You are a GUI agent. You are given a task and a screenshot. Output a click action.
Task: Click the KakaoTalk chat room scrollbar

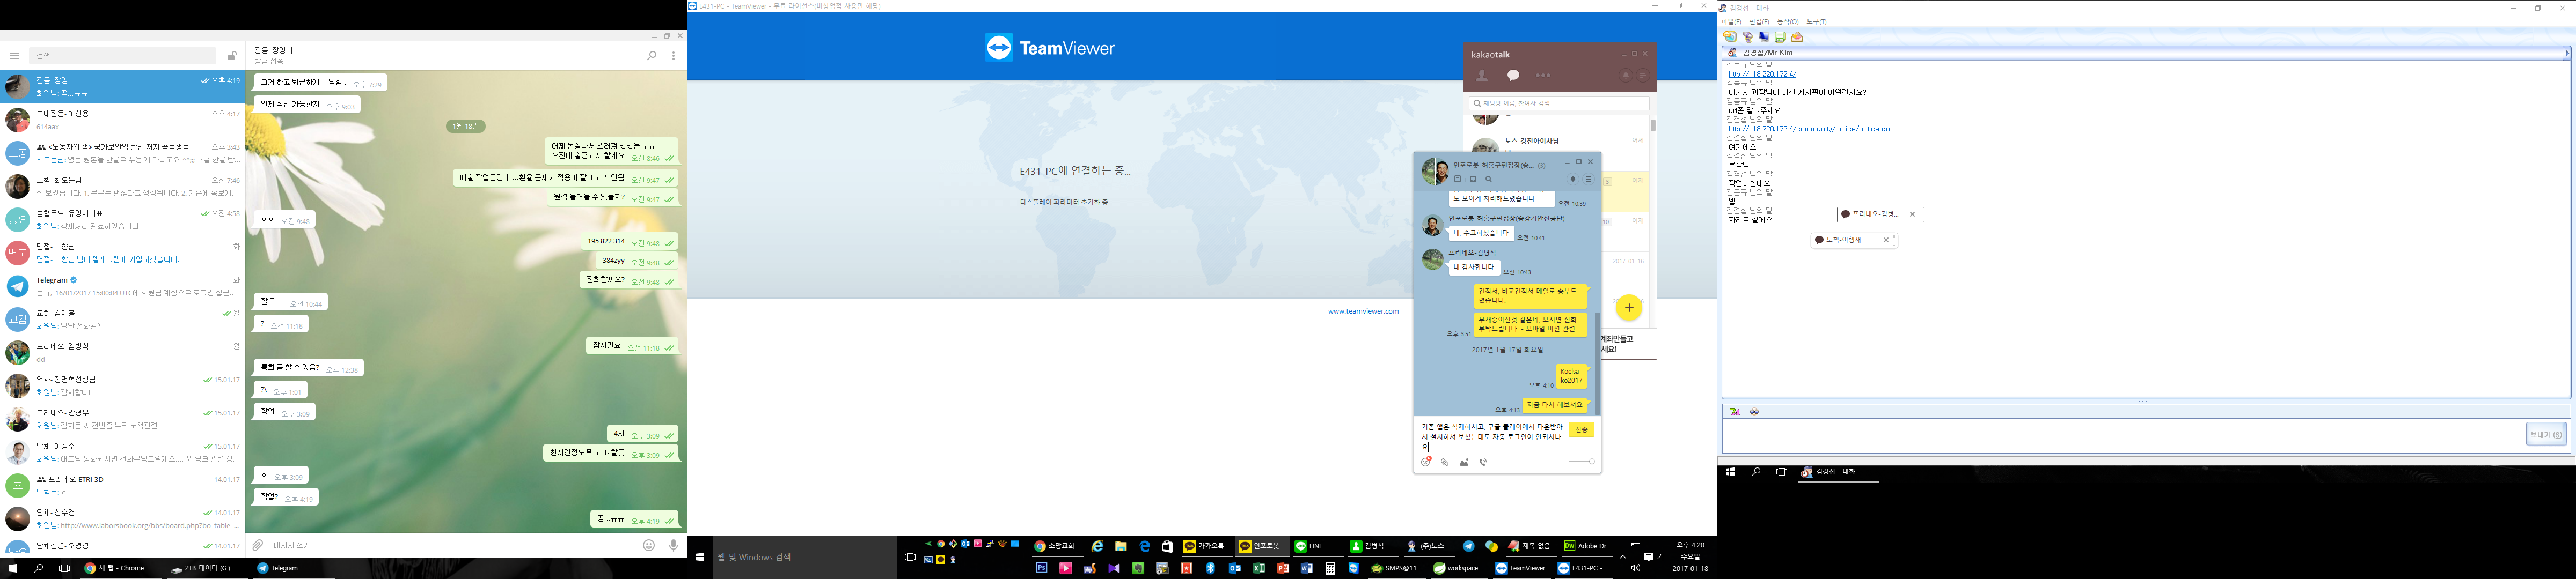(x=1597, y=365)
